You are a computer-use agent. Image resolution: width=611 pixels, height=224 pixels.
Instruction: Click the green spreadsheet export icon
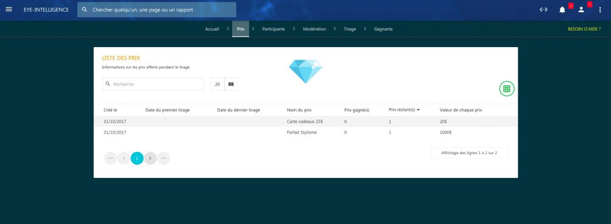pyautogui.click(x=507, y=88)
